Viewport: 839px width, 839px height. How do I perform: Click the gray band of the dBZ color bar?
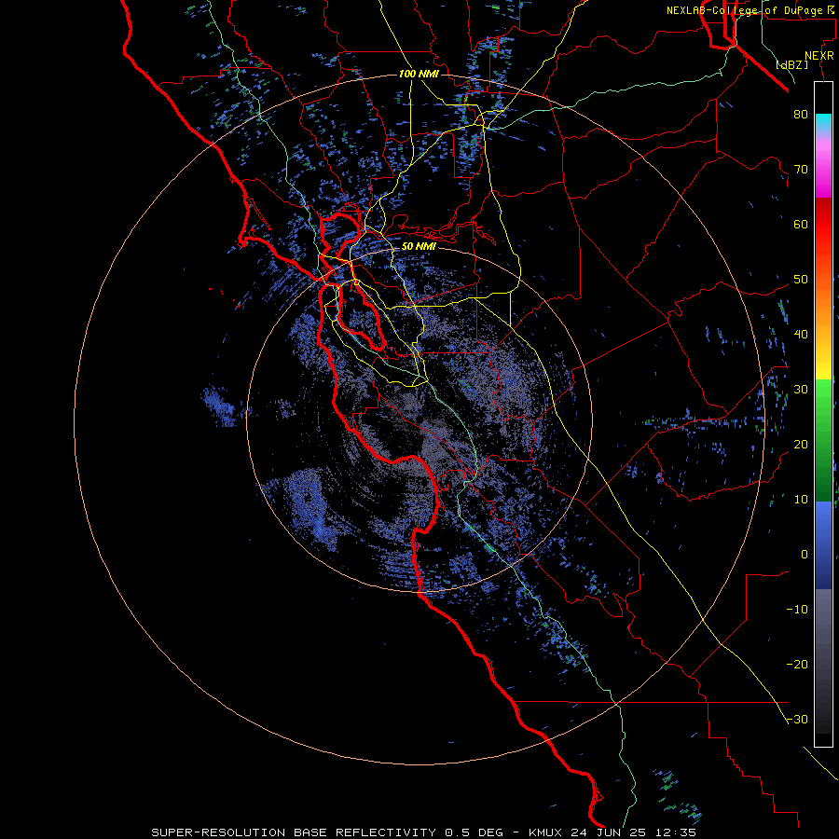coord(823,661)
